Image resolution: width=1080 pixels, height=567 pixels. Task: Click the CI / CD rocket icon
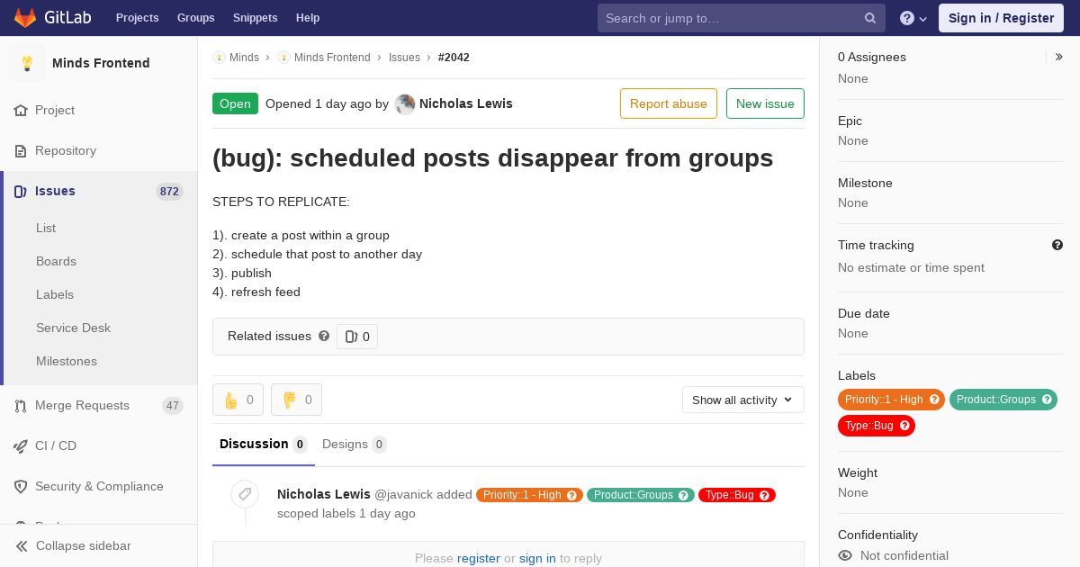[x=21, y=445]
